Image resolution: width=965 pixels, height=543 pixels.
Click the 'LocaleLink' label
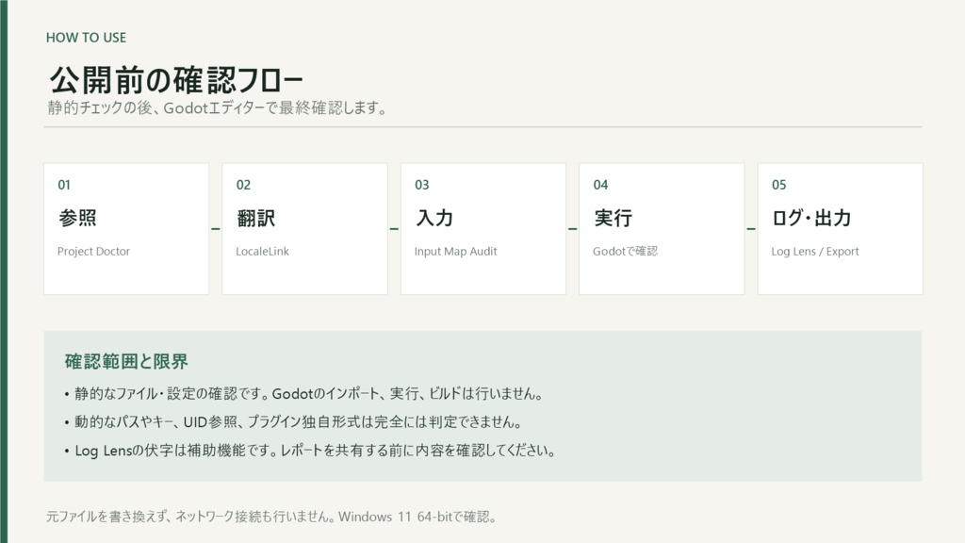(x=262, y=251)
